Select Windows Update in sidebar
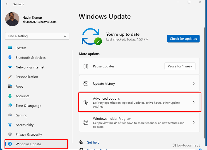This screenshot has width=207, height=150. pos(36,144)
